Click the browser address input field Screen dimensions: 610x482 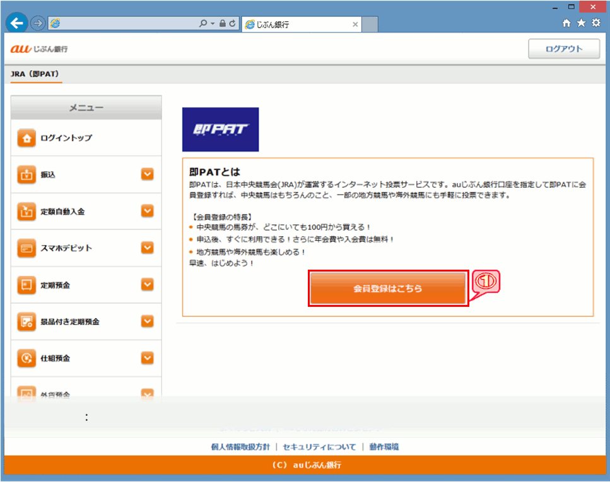coord(129,24)
